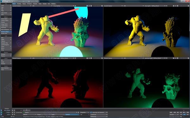
Task: Expand the More Windows dropdown
Action: point(6,30)
